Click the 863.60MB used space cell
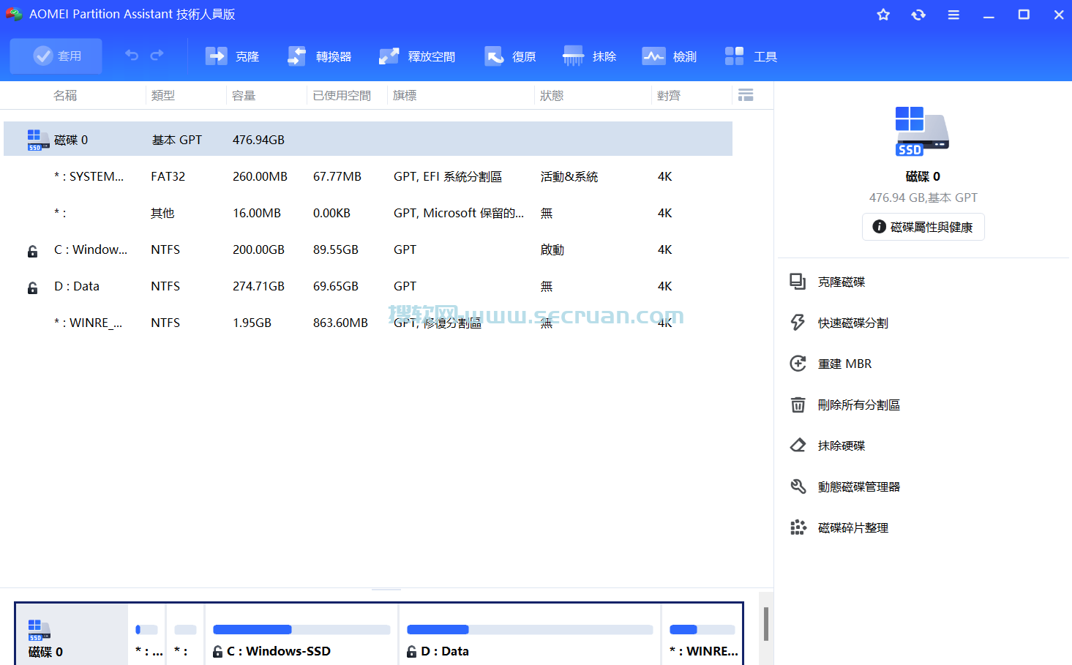The width and height of the screenshot is (1072, 665). 340,323
